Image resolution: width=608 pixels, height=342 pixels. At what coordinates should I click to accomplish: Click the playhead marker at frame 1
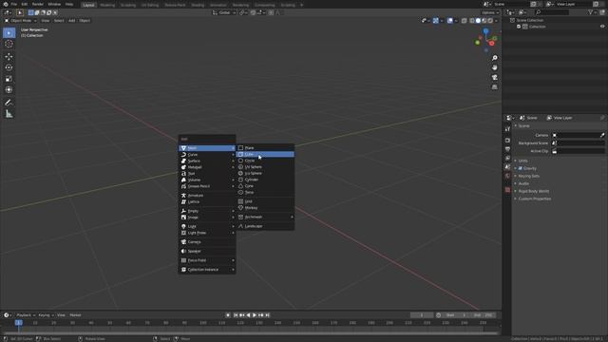click(x=18, y=323)
